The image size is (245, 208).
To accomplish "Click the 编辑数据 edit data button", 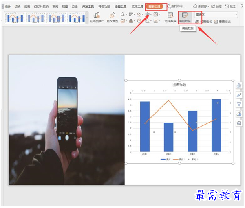I will (x=185, y=18).
